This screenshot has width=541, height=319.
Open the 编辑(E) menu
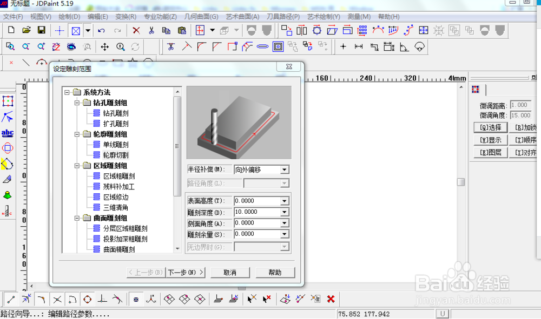pos(97,17)
